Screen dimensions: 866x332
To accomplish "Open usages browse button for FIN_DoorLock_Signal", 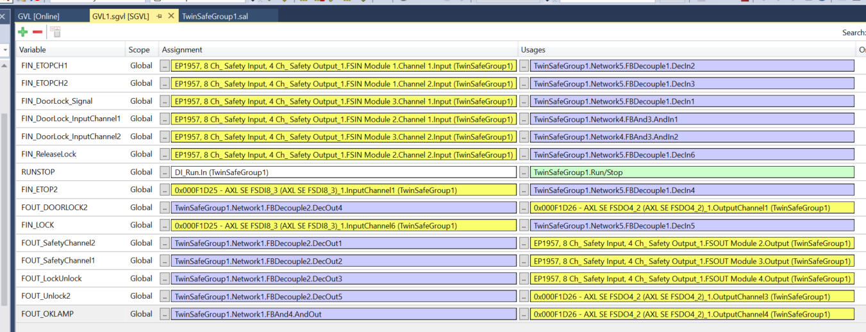I will pos(524,101).
